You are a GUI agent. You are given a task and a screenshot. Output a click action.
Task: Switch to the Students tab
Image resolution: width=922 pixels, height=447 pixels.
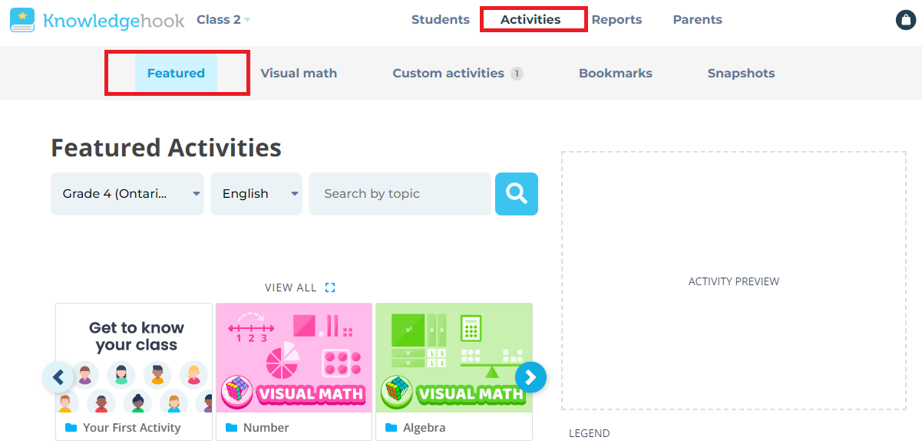(x=440, y=20)
